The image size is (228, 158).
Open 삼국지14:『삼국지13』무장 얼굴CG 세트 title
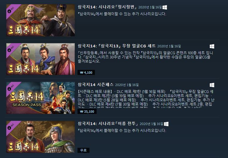pos(117,46)
